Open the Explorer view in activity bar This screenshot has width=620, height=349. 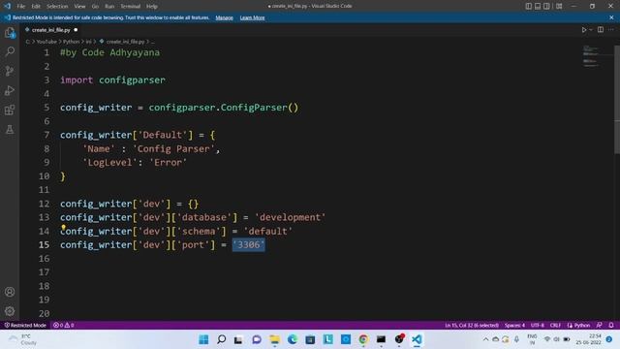(x=10, y=33)
